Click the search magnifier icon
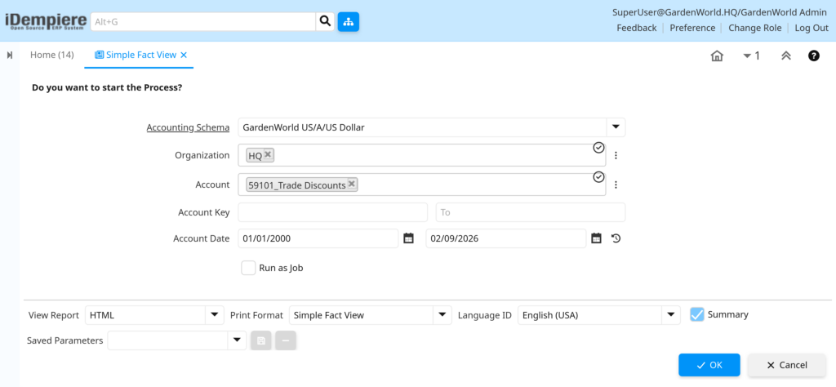The image size is (836, 387). pos(325,21)
